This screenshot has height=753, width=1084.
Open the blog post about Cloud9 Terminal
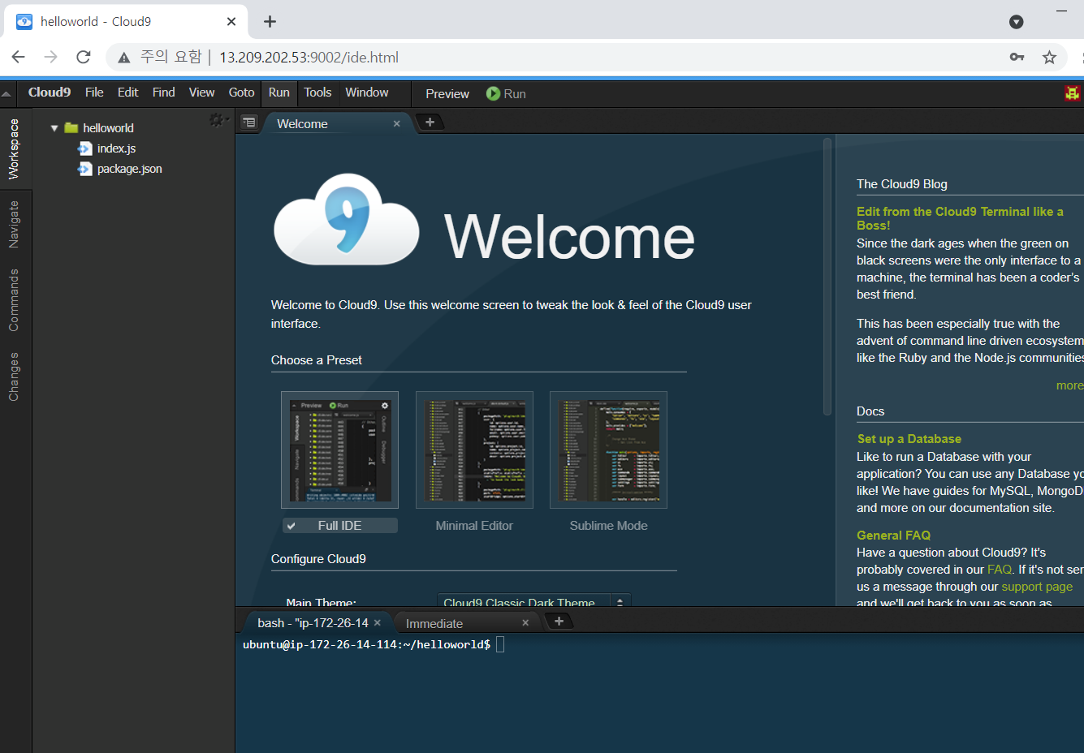click(x=959, y=218)
